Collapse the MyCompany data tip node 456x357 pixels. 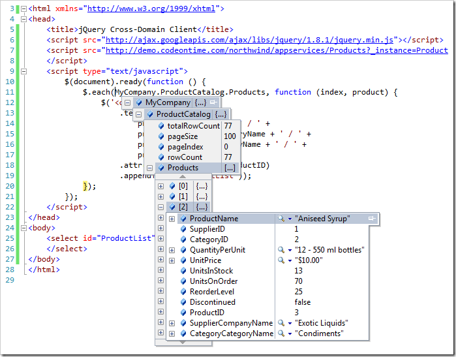(127, 102)
